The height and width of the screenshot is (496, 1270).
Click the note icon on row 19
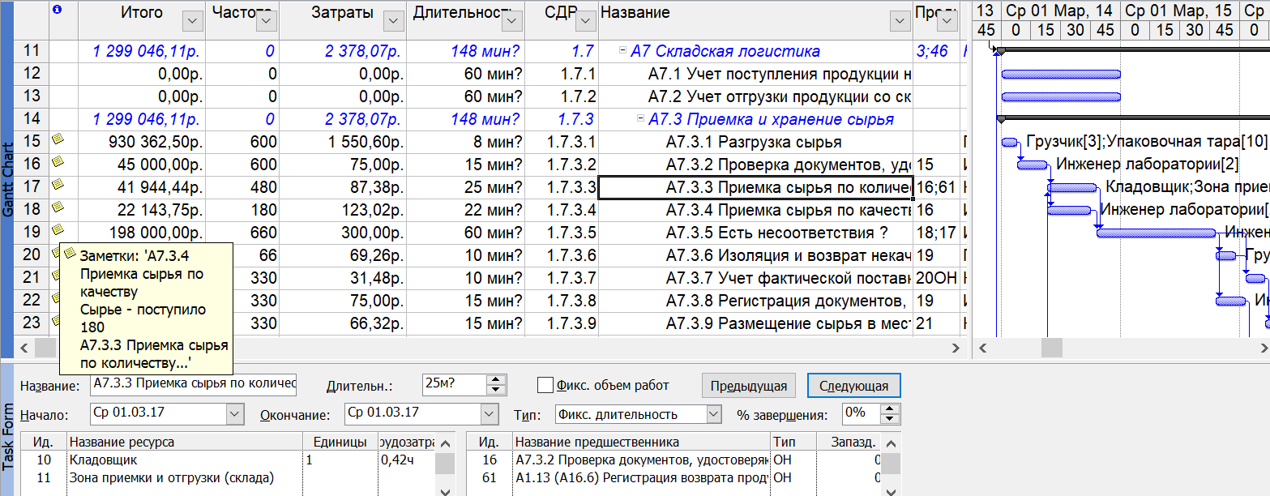click(57, 230)
